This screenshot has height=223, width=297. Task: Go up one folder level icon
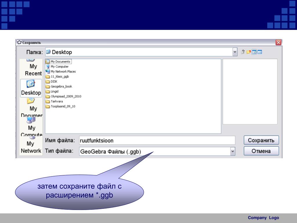(243, 52)
